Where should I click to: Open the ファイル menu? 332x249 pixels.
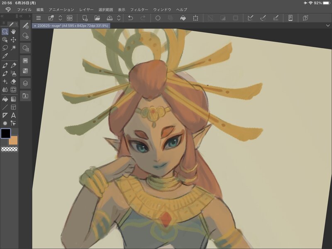pos(24,10)
